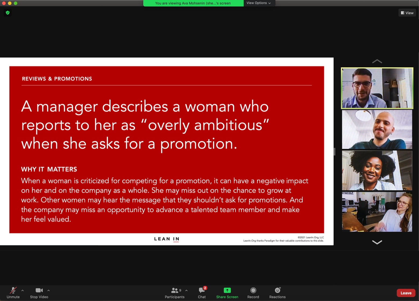The width and height of the screenshot is (419, 301).
Task: Stop Video using the camera toggle
Action: pyautogui.click(x=39, y=293)
